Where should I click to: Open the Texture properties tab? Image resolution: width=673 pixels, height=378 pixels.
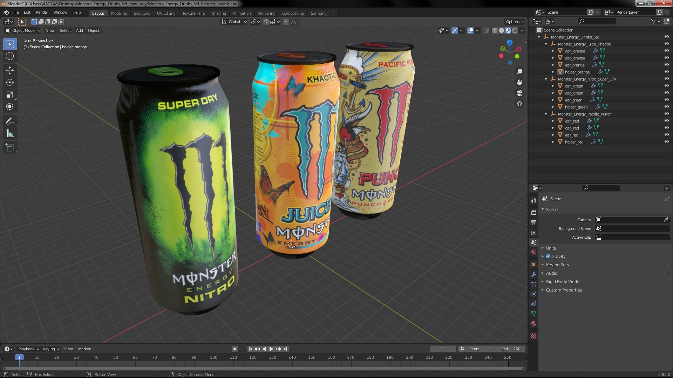coord(534,336)
